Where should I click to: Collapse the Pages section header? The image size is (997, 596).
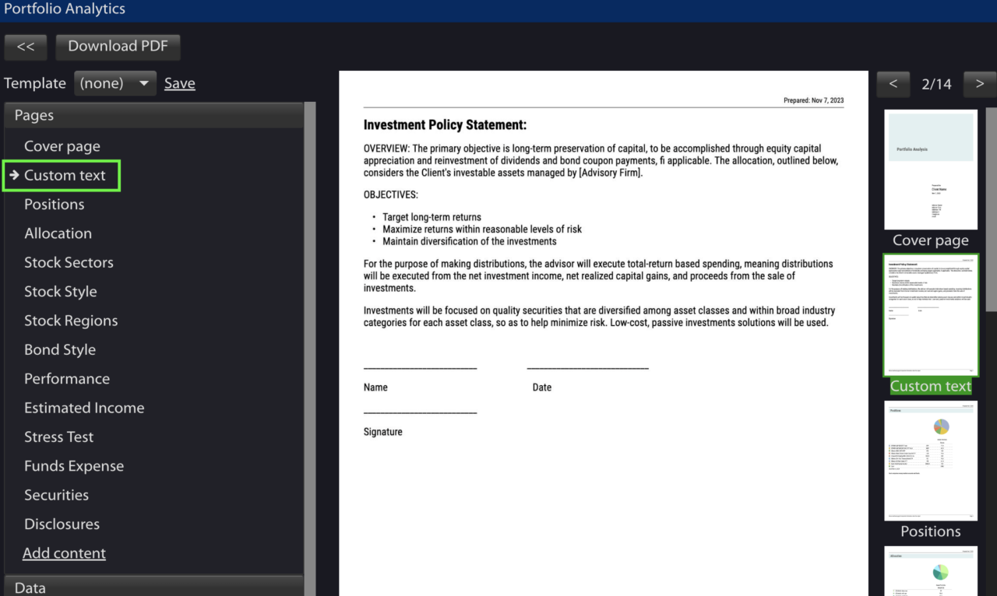coord(153,115)
